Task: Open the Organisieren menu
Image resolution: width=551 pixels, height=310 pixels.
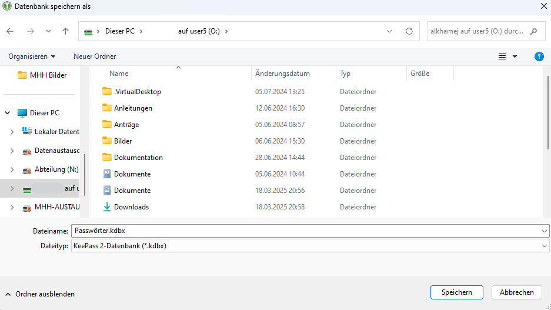Action: point(32,56)
